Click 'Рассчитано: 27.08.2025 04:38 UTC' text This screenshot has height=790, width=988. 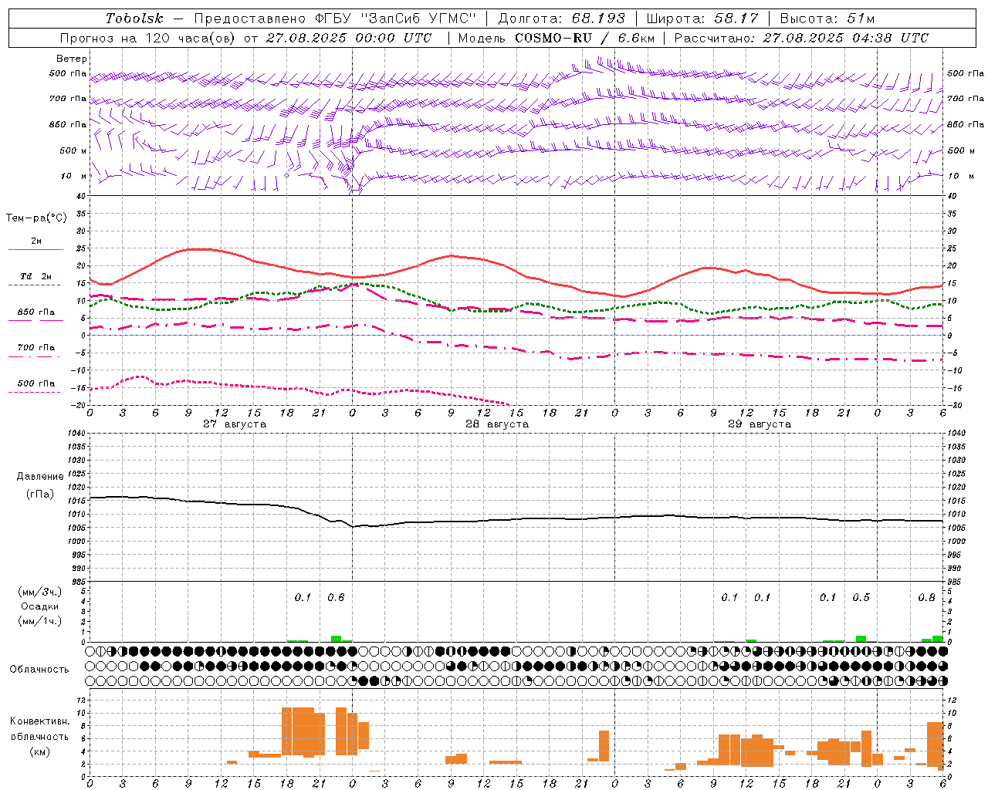[x=801, y=38]
